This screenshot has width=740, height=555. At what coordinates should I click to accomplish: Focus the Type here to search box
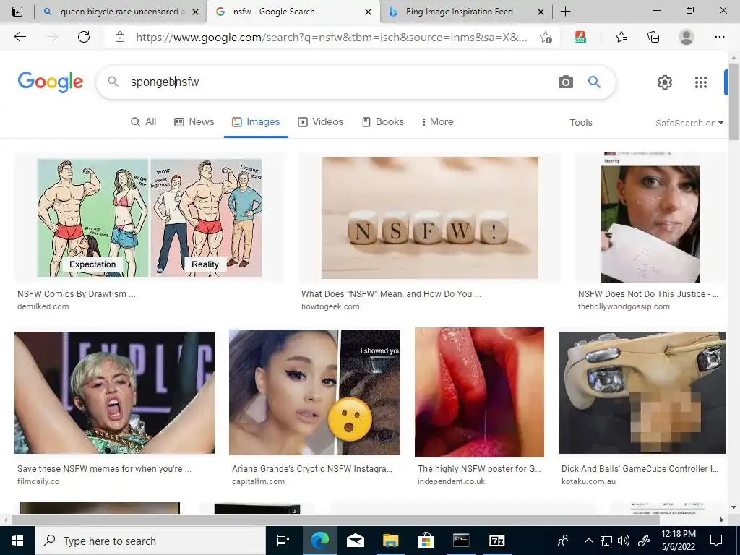pos(150,541)
